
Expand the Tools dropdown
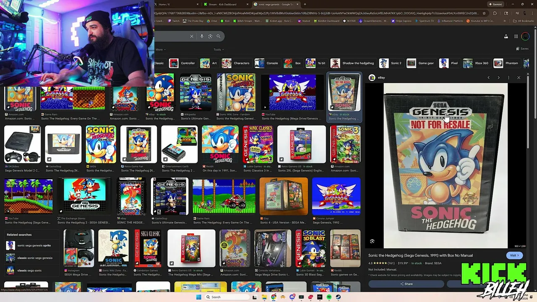[218, 49]
